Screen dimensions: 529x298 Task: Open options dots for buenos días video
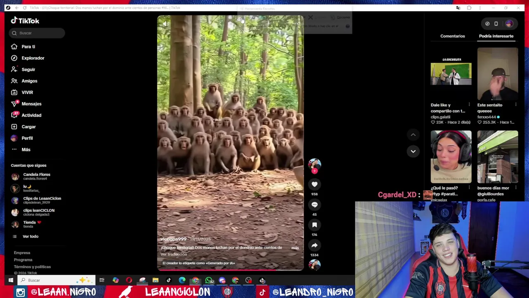515,188
